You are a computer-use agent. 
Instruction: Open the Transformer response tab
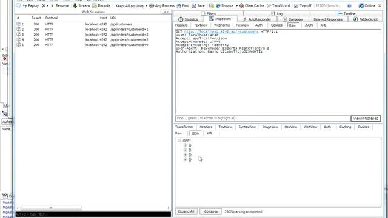[x=184, y=127]
